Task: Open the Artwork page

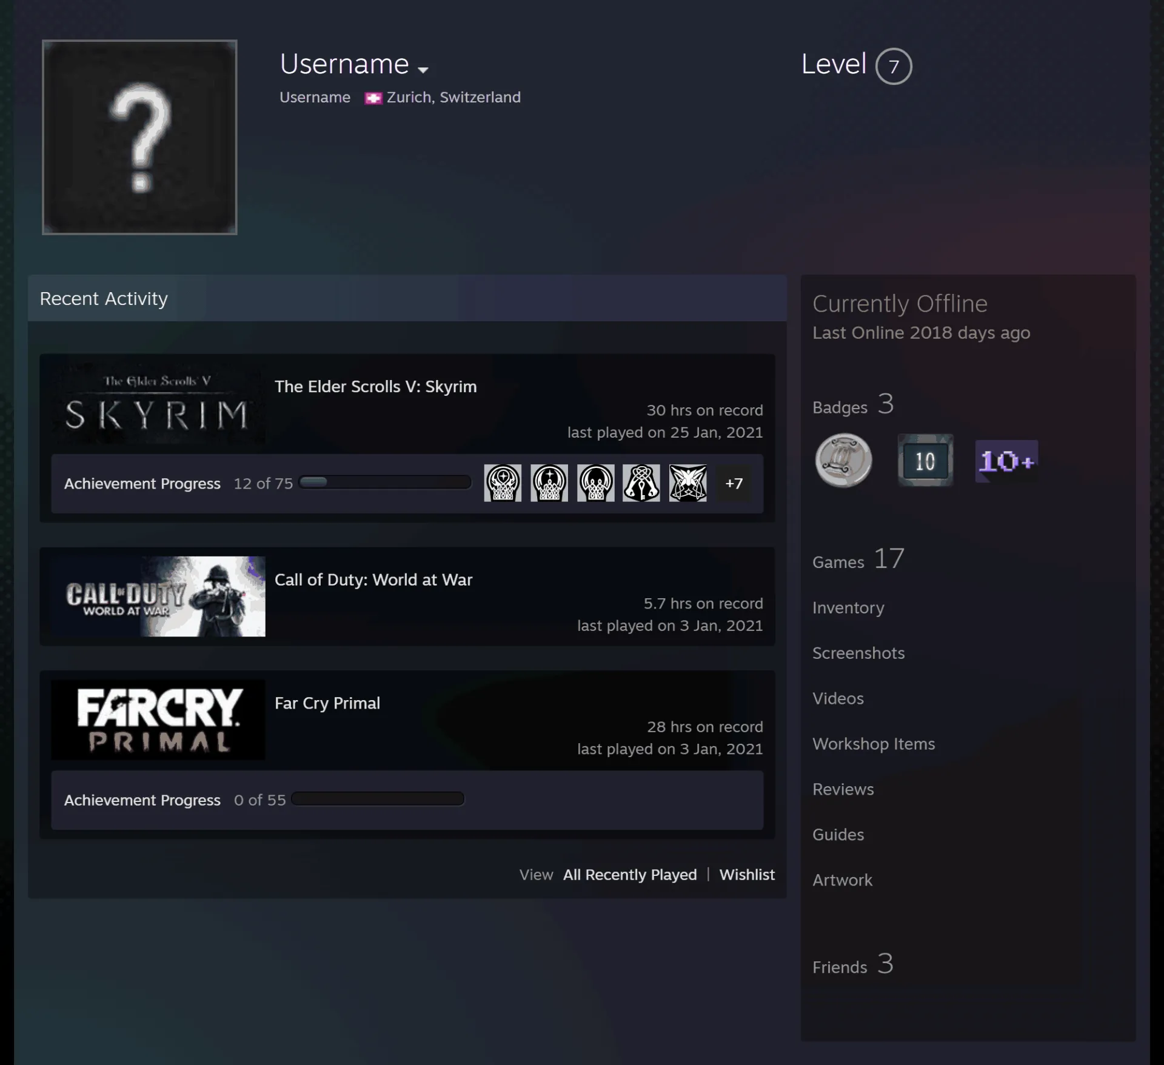Action: [x=842, y=880]
